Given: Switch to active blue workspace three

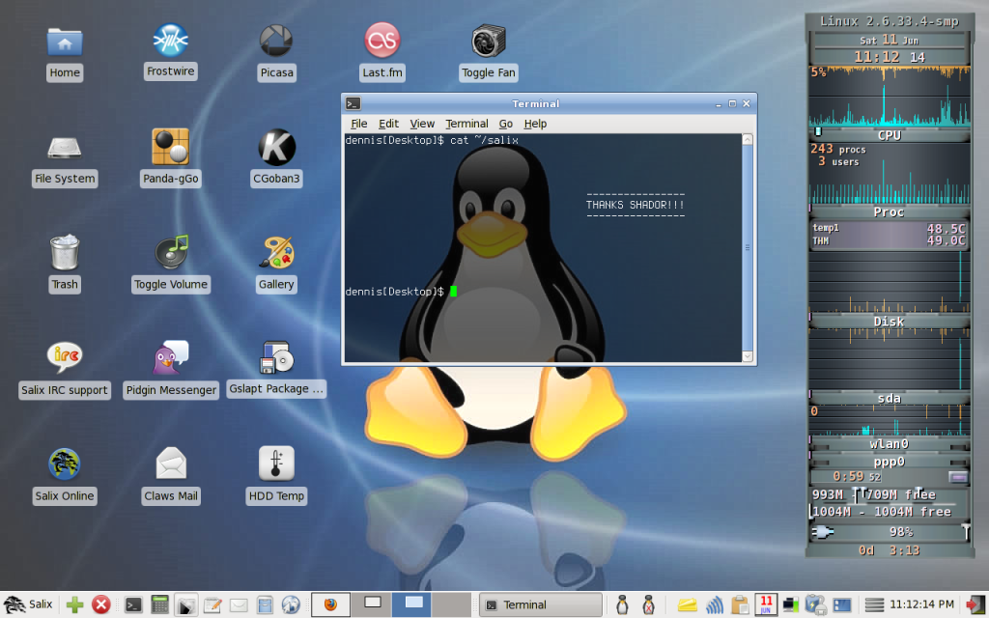Looking at the screenshot, I should [411, 605].
